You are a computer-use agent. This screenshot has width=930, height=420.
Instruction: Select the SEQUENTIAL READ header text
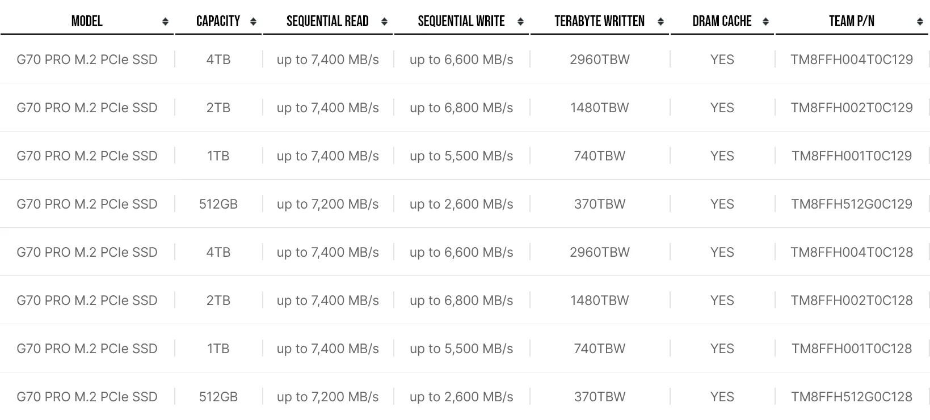327,22
